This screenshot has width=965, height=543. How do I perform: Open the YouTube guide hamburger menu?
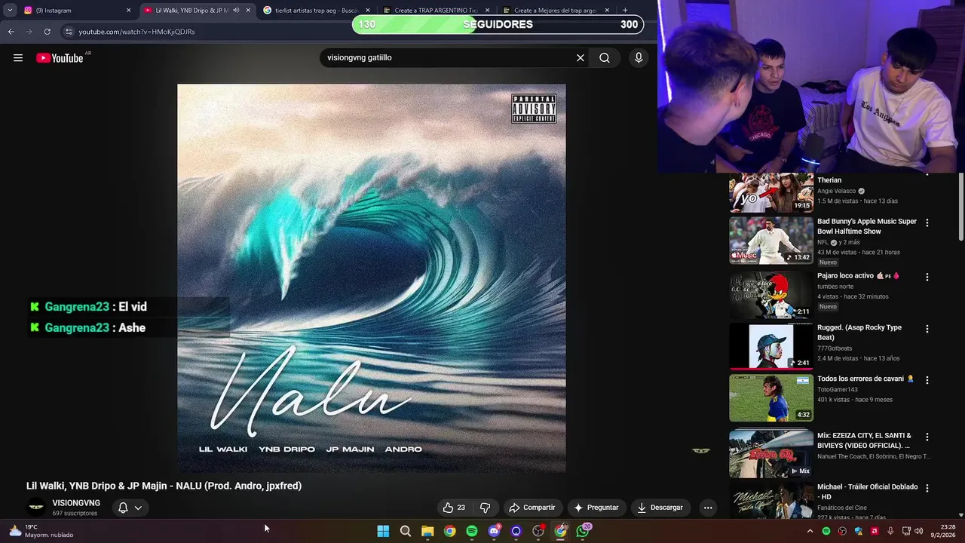(18, 58)
